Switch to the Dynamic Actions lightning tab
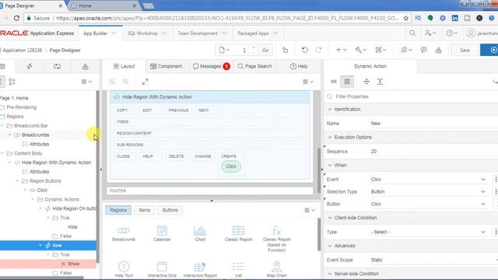 (30, 66)
